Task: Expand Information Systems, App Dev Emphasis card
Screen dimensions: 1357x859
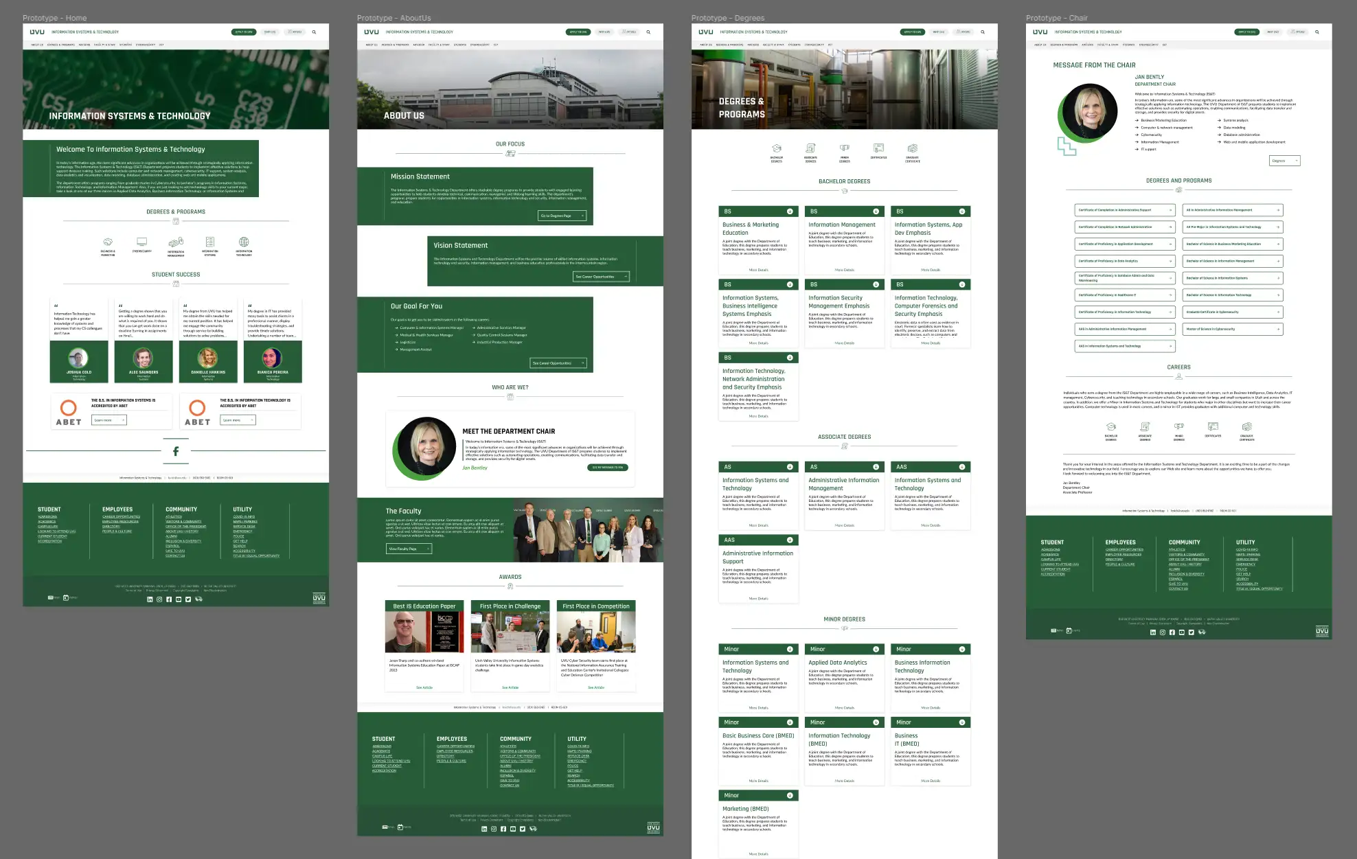Action: (962, 211)
